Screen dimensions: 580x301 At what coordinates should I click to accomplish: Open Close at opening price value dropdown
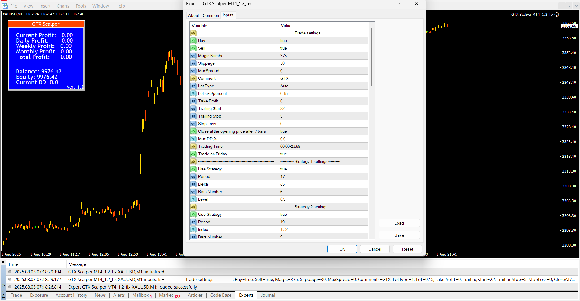tap(323, 131)
